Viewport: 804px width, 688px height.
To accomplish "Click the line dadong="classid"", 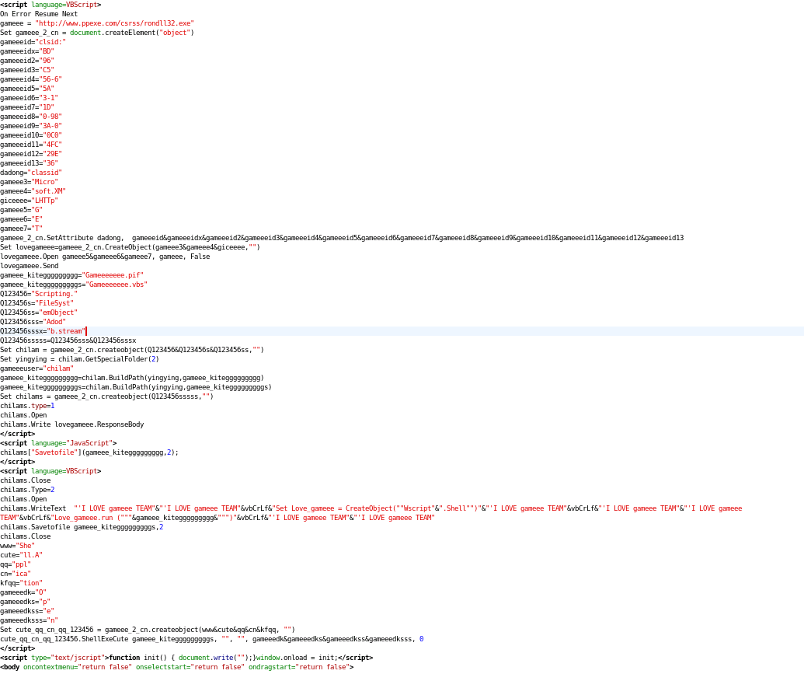I will pos(31,173).
